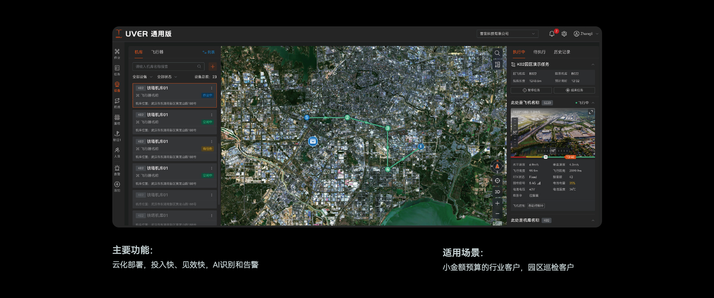The width and height of the screenshot is (714, 298).
Task: Click the 结束任务 end task button
Action: pyautogui.click(x=574, y=90)
